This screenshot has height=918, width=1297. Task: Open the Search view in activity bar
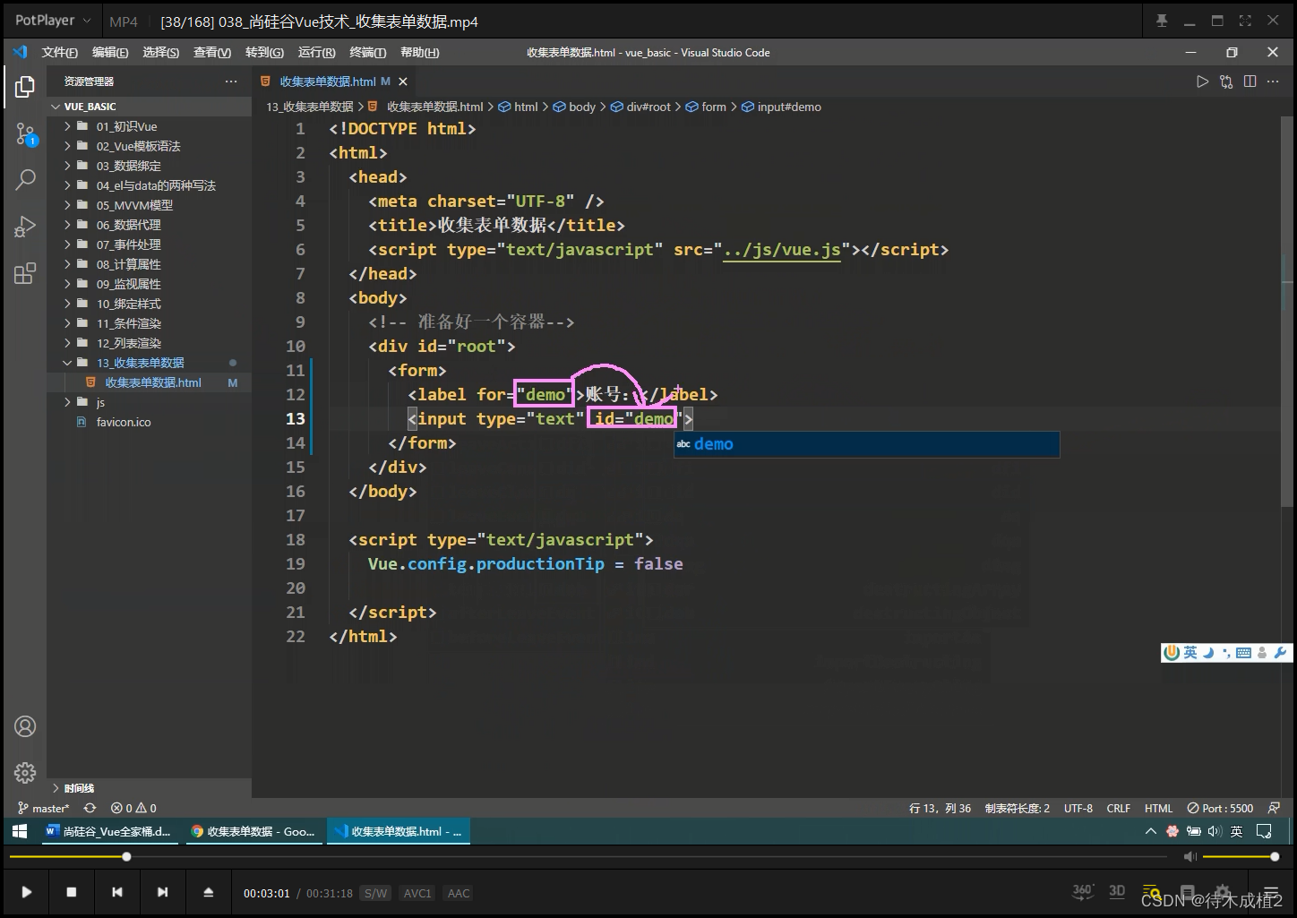25,179
